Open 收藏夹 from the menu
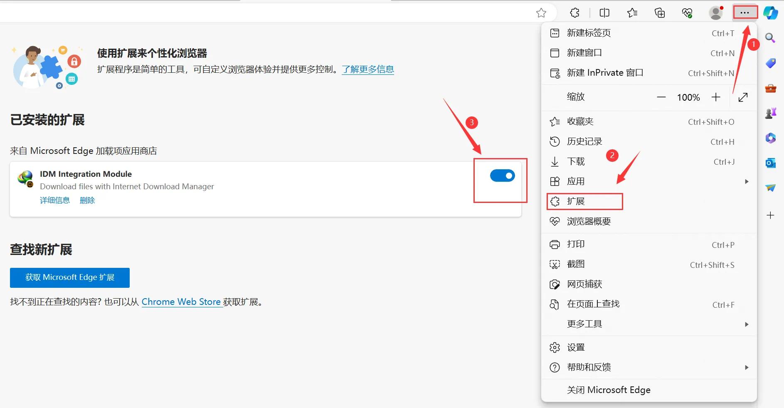This screenshot has height=408, width=784. pyautogui.click(x=648, y=121)
